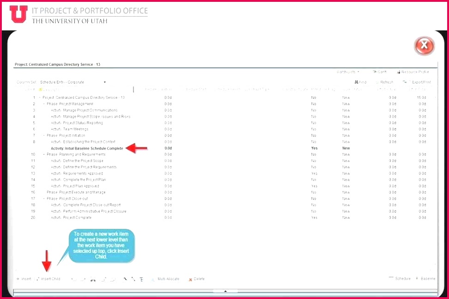Image resolution: width=449 pixels, height=299 pixels.
Task: Close the overlay with the red X button
Action: 424,46
